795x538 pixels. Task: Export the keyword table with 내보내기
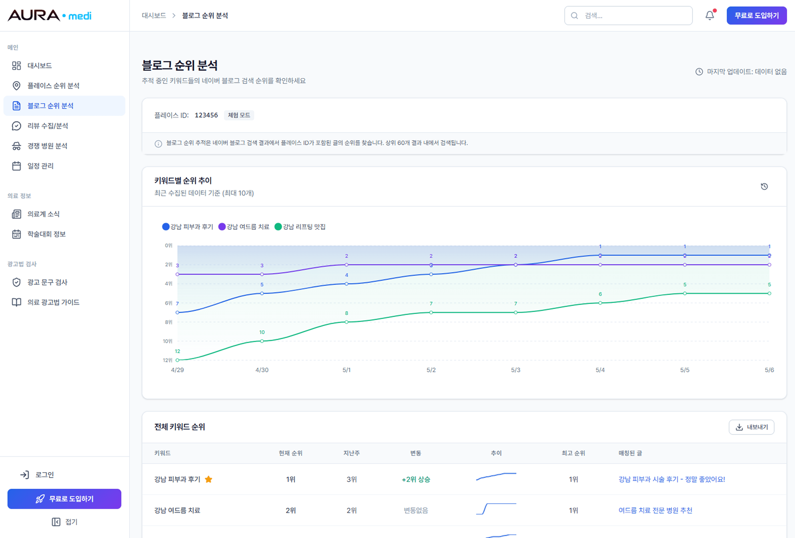pyautogui.click(x=752, y=427)
